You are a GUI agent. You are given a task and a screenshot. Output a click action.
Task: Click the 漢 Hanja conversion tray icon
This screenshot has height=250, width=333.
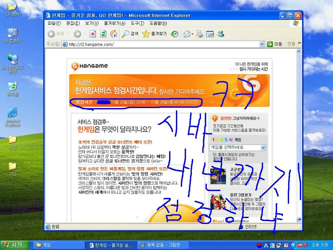(x=272, y=245)
